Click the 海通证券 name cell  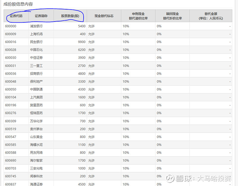coord(36,184)
